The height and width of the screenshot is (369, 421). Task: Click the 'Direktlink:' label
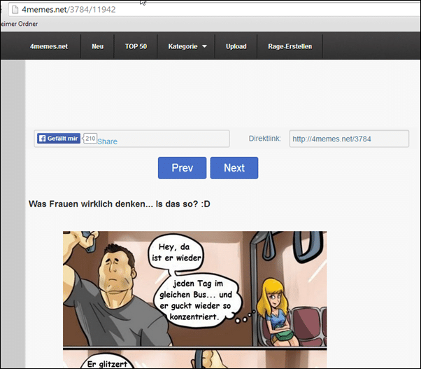(265, 139)
